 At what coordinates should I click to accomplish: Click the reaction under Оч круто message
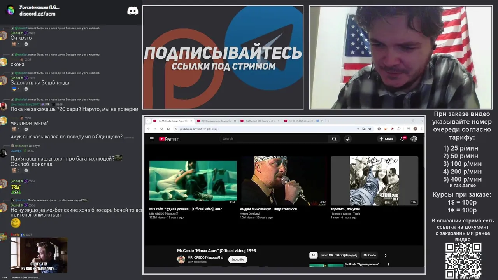pos(16,44)
